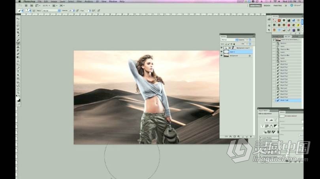This screenshot has width=320, height=179.
Task: Open the Apple menu
Action: click(x=20, y=2)
